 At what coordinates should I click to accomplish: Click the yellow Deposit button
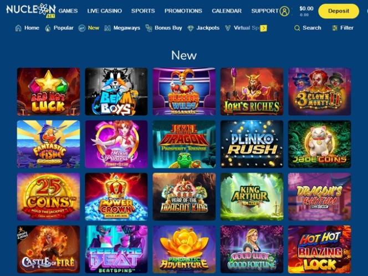point(339,11)
